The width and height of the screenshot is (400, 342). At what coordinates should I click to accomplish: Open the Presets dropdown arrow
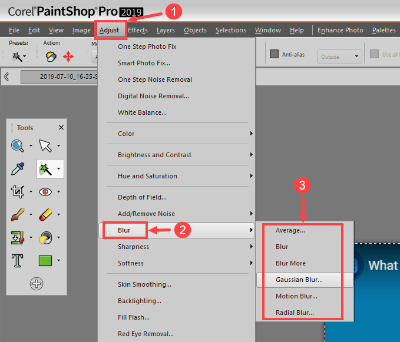point(25,56)
